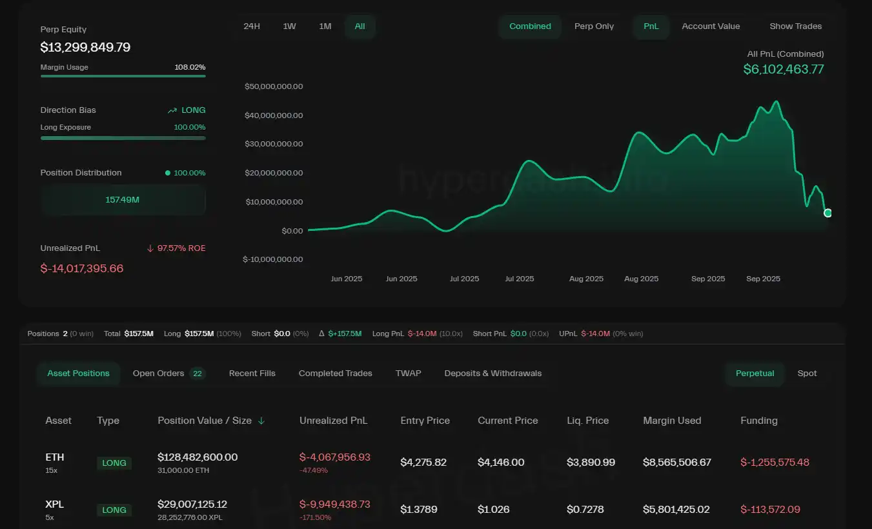The image size is (872, 529).
Task: Click the descending sort arrow on Position Value / Size
Action: coord(261,420)
